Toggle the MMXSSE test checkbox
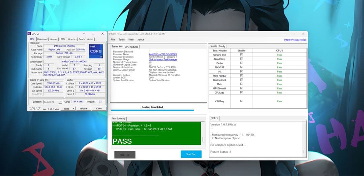The image size is (364, 176). point(241,67)
